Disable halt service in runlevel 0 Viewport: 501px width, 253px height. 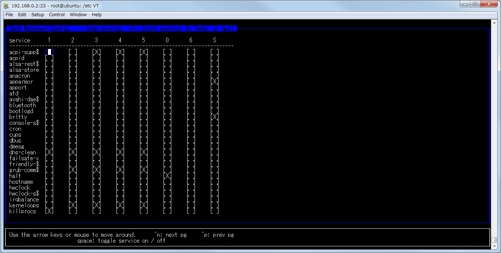[167, 176]
